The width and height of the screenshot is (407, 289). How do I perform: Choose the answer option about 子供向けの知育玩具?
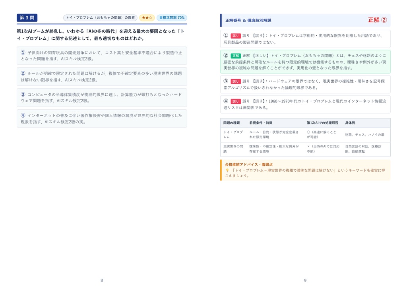coord(102,56)
